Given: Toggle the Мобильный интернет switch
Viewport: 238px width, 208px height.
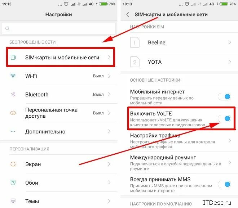Looking at the screenshot, I should point(225,96).
